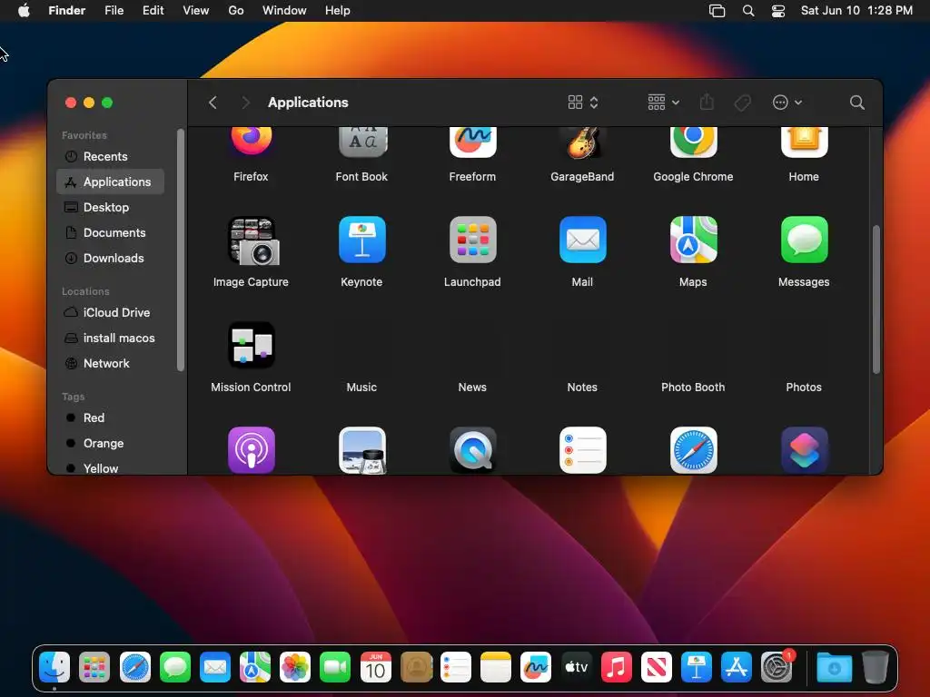Open the Window menu
This screenshot has width=930, height=697.
pyautogui.click(x=284, y=11)
